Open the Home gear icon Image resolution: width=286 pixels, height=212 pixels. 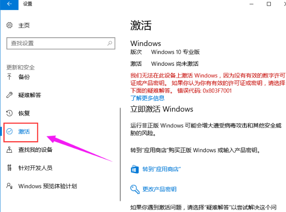[x=9, y=25]
